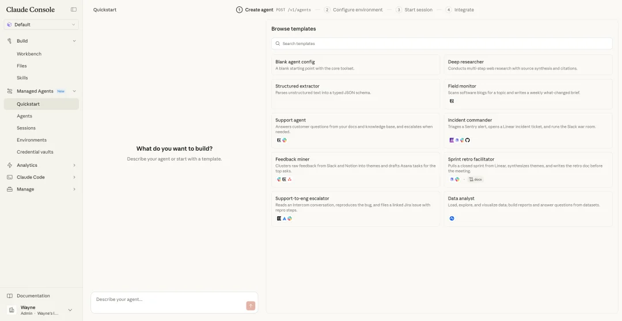Go to Credential vaults in the sidebar

click(x=35, y=152)
